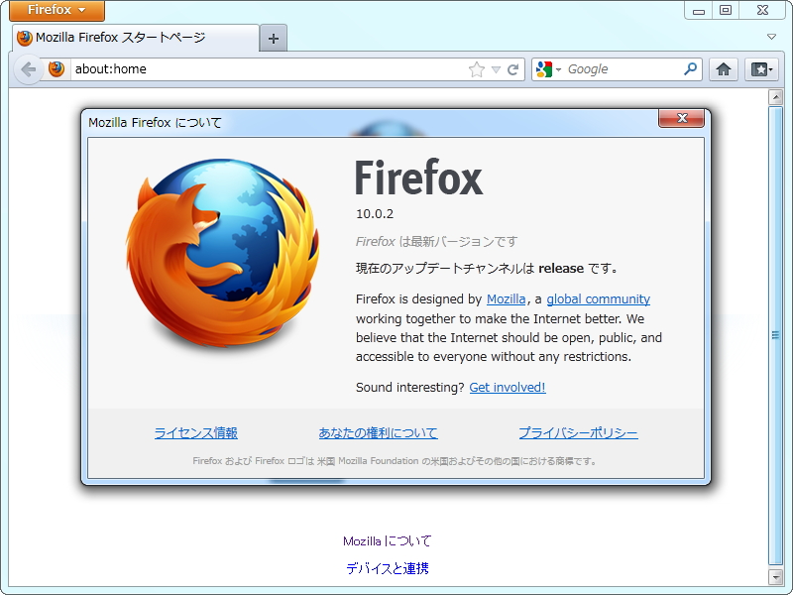Click the site icon in the address bar
The height and width of the screenshot is (595, 793).
[57, 69]
